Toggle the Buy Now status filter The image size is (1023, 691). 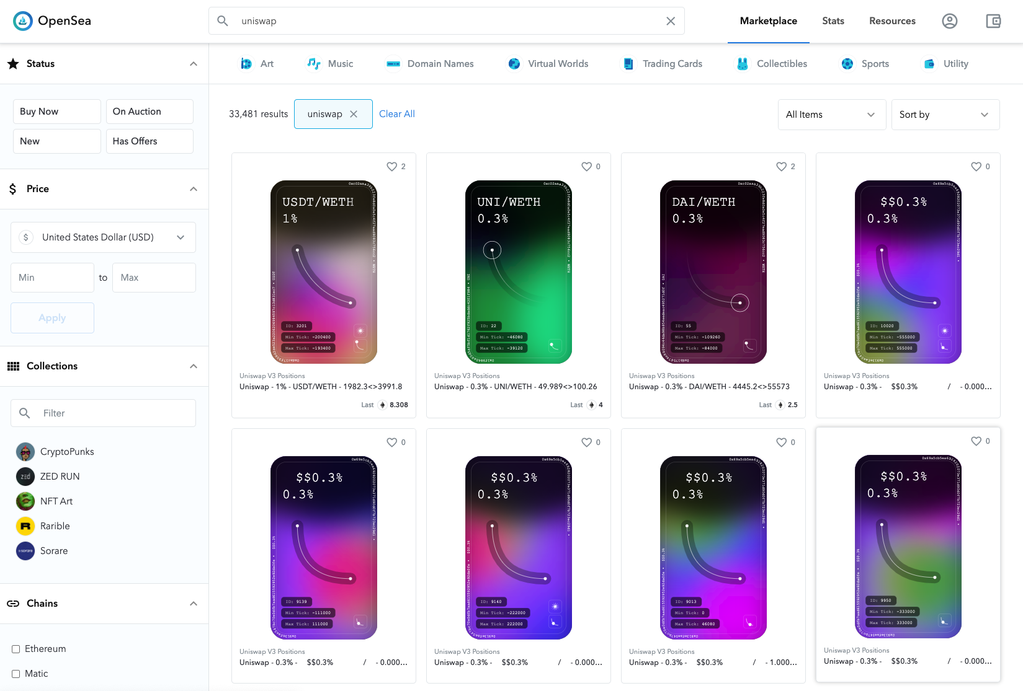(x=56, y=112)
